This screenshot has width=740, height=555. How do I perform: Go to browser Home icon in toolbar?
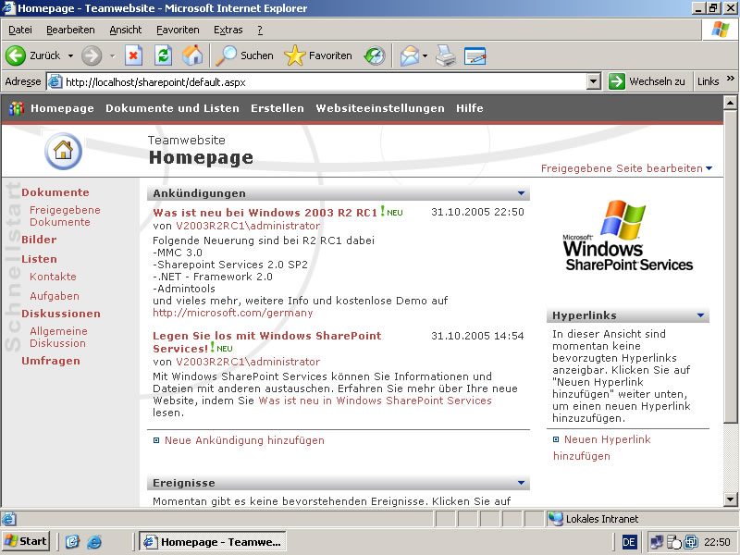(x=192, y=55)
